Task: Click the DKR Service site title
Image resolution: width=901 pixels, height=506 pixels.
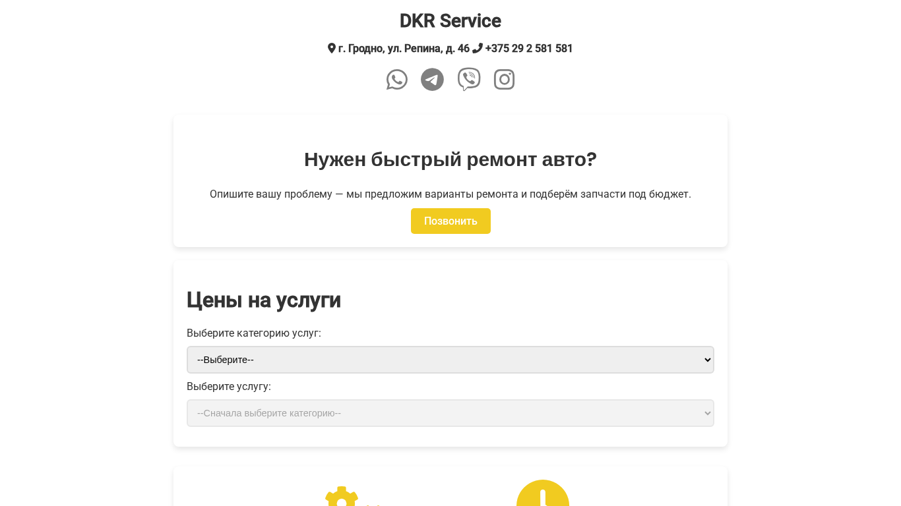Action: pyautogui.click(x=450, y=20)
